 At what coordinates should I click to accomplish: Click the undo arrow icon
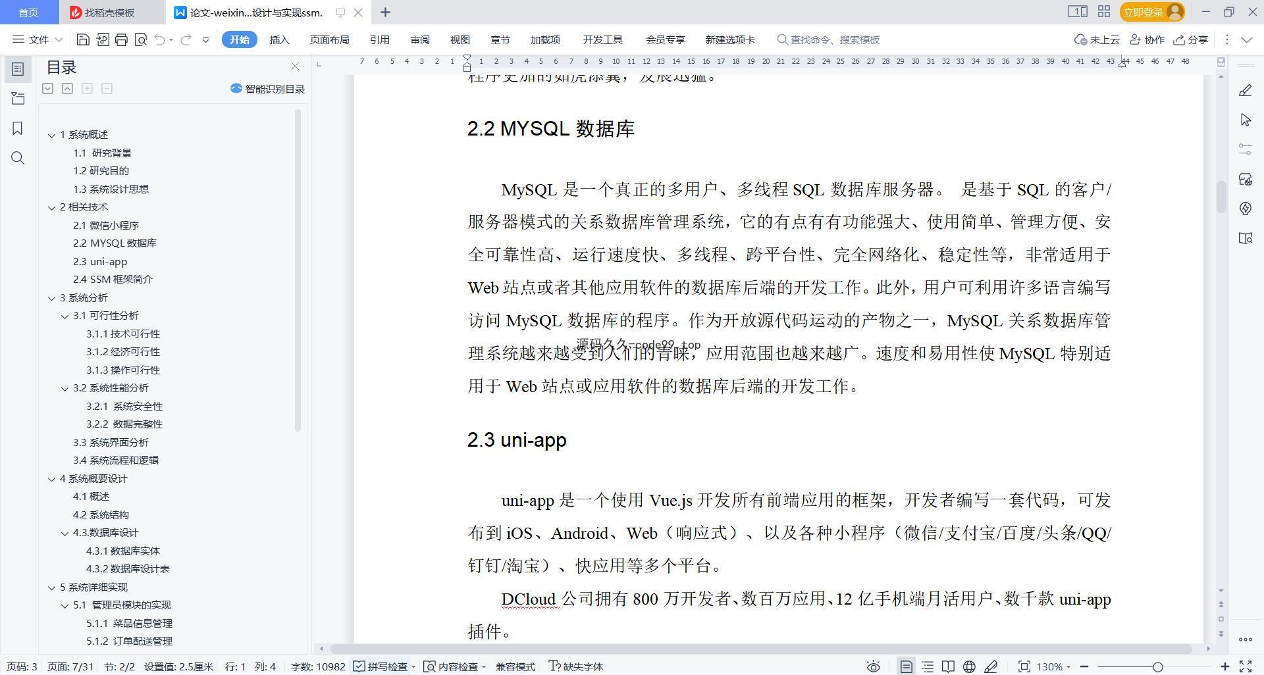click(159, 40)
